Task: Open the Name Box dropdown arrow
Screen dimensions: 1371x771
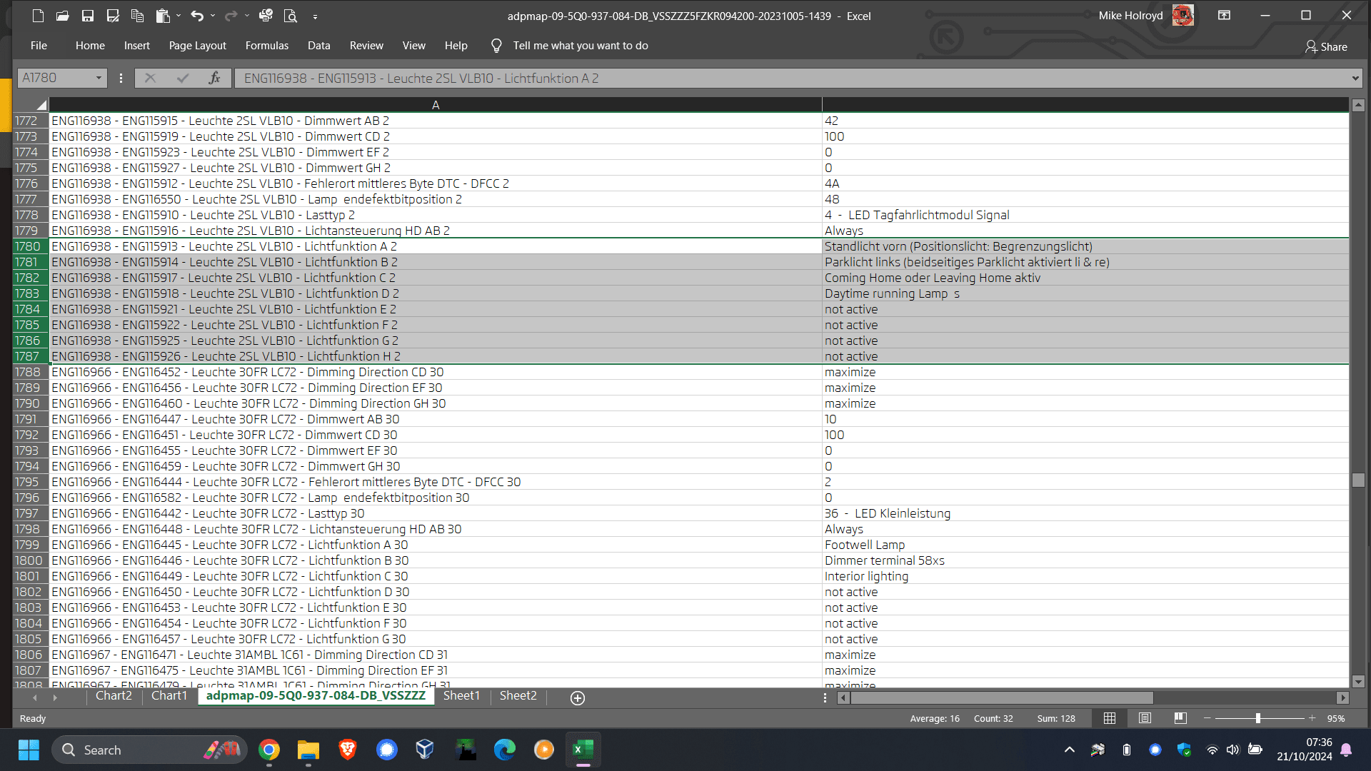Action: [x=99, y=78]
